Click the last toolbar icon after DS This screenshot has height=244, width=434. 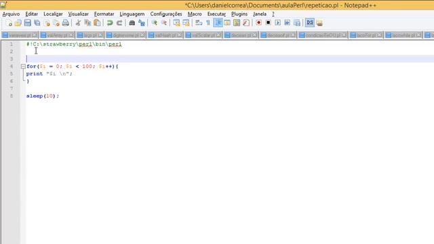319,23
